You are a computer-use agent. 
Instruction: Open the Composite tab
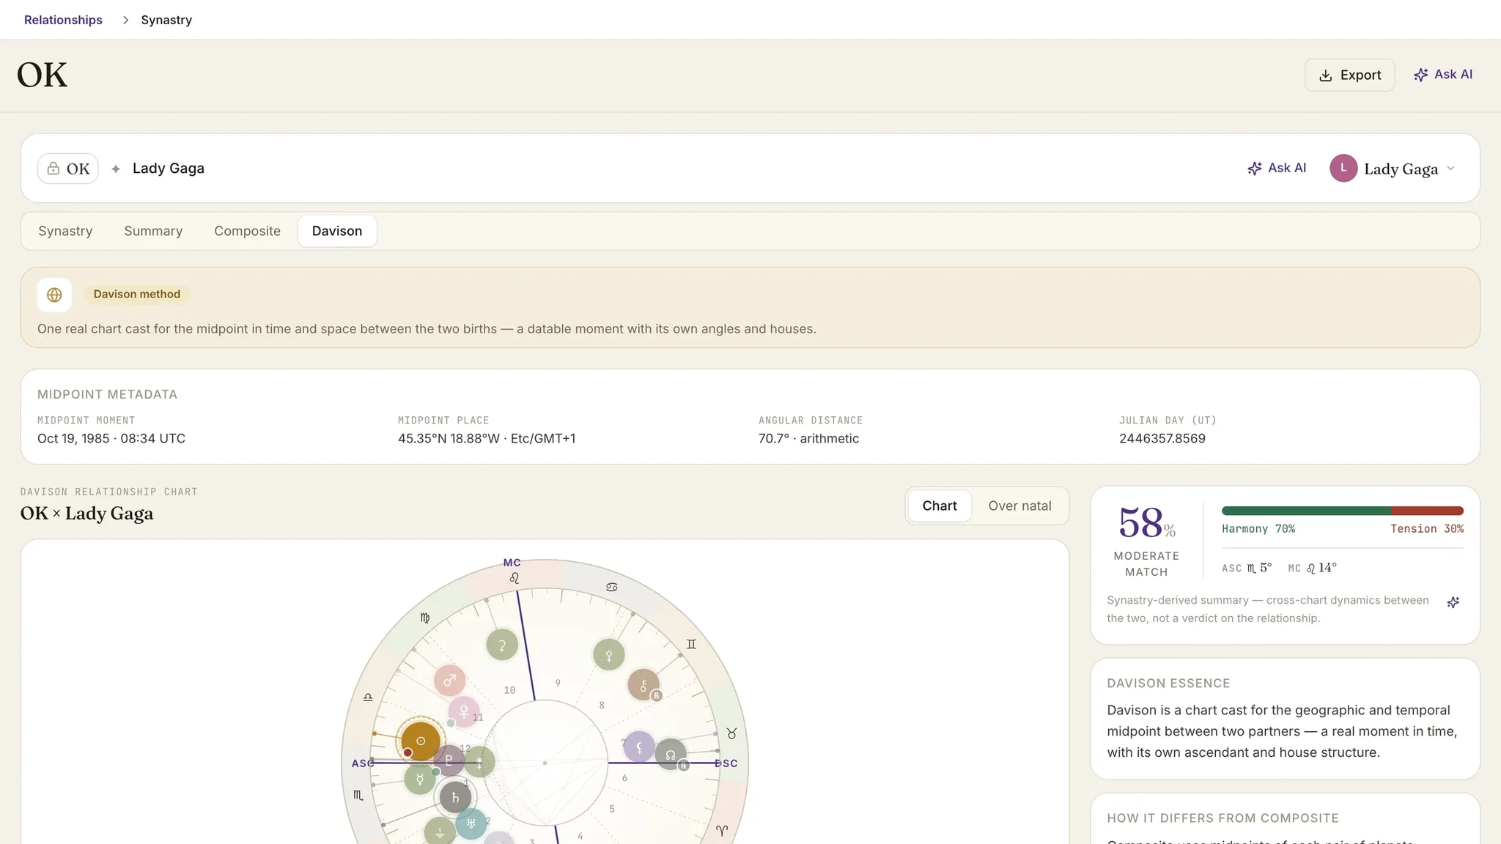coord(247,231)
